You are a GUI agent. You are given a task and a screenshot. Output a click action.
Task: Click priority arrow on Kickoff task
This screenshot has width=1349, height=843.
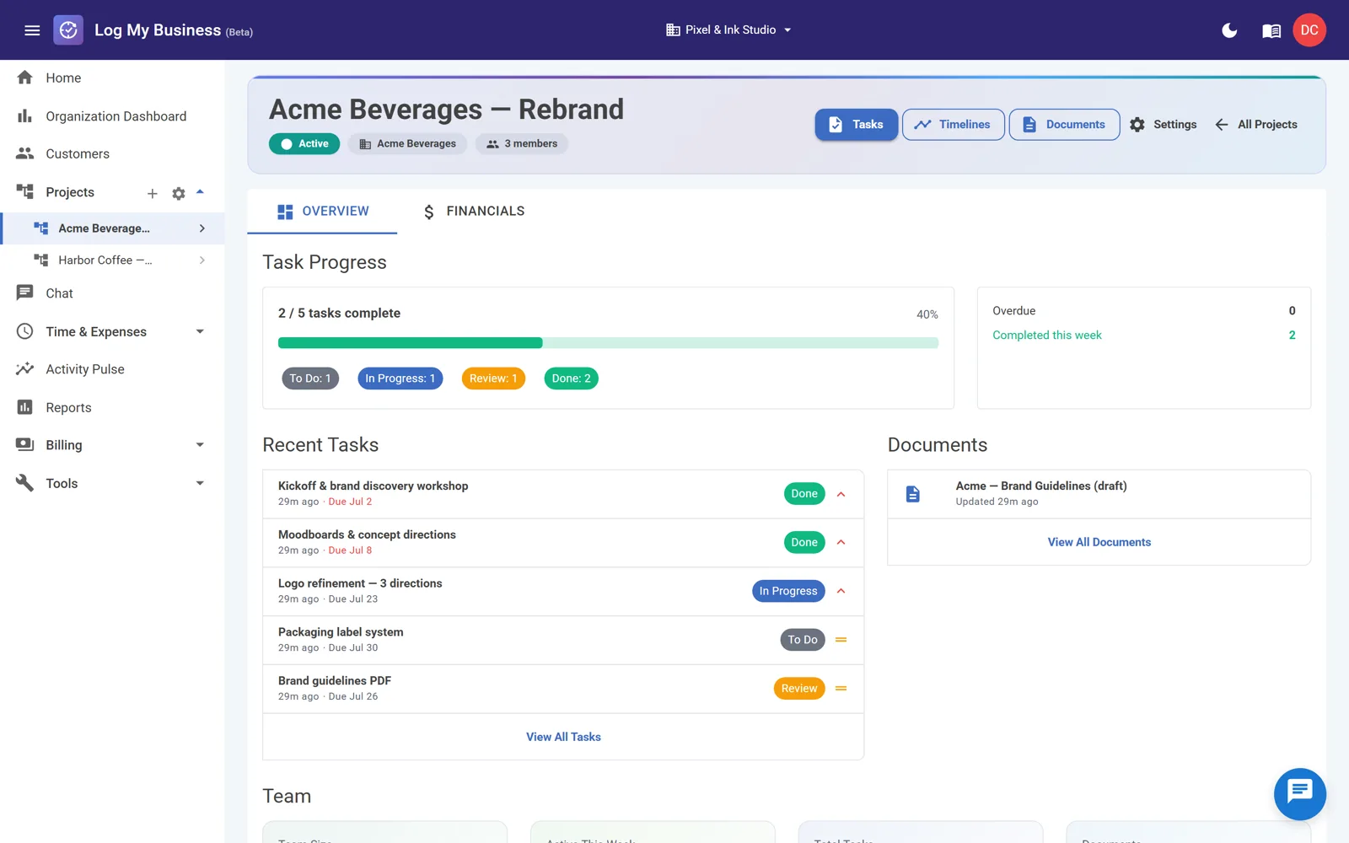(x=841, y=494)
